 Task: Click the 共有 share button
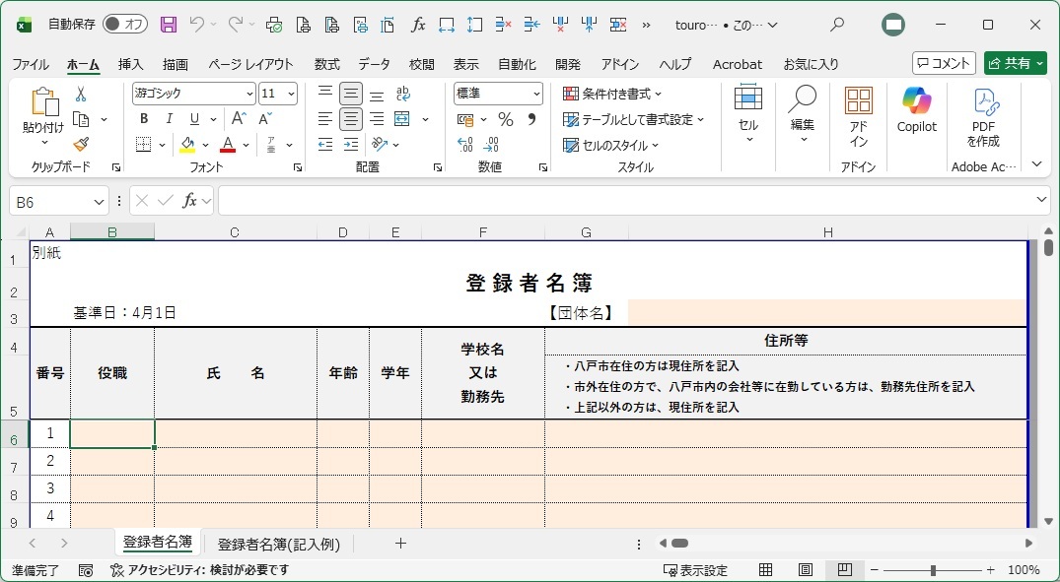1015,63
